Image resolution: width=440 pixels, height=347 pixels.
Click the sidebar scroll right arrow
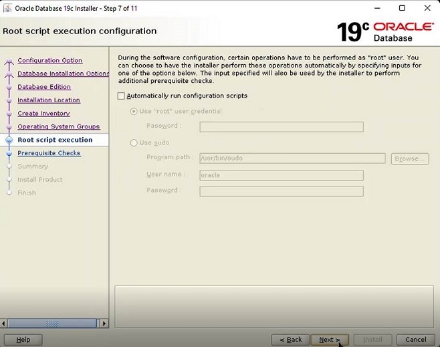104,324
